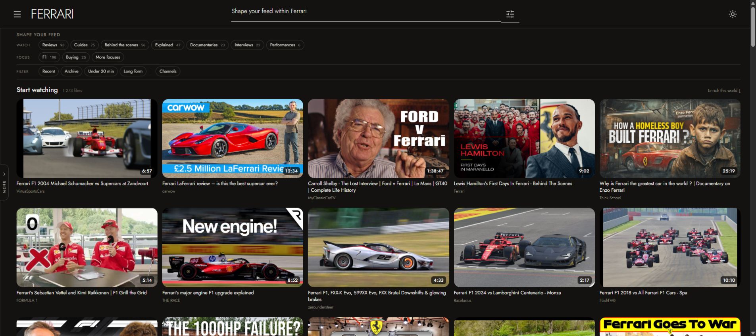Open the 'Ferrari Goes To War' thumbnail
The height and width of the screenshot is (336, 756).
click(670, 326)
